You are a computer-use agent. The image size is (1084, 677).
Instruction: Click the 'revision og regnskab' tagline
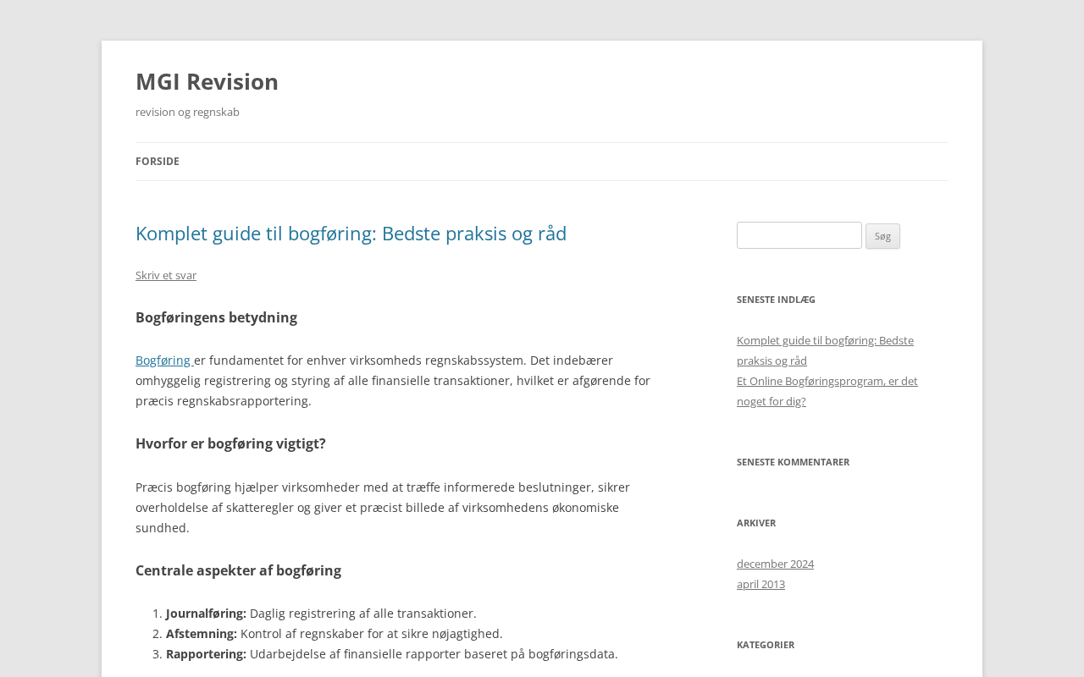pyautogui.click(x=187, y=112)
